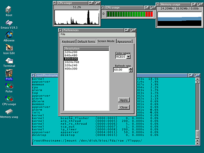The width and height of the screenshot is (204, 153).
Task: Click the refresh rate 60.00 field
Action: coord(121,70)
